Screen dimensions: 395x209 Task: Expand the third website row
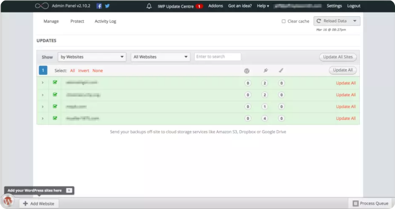[43, 107]
